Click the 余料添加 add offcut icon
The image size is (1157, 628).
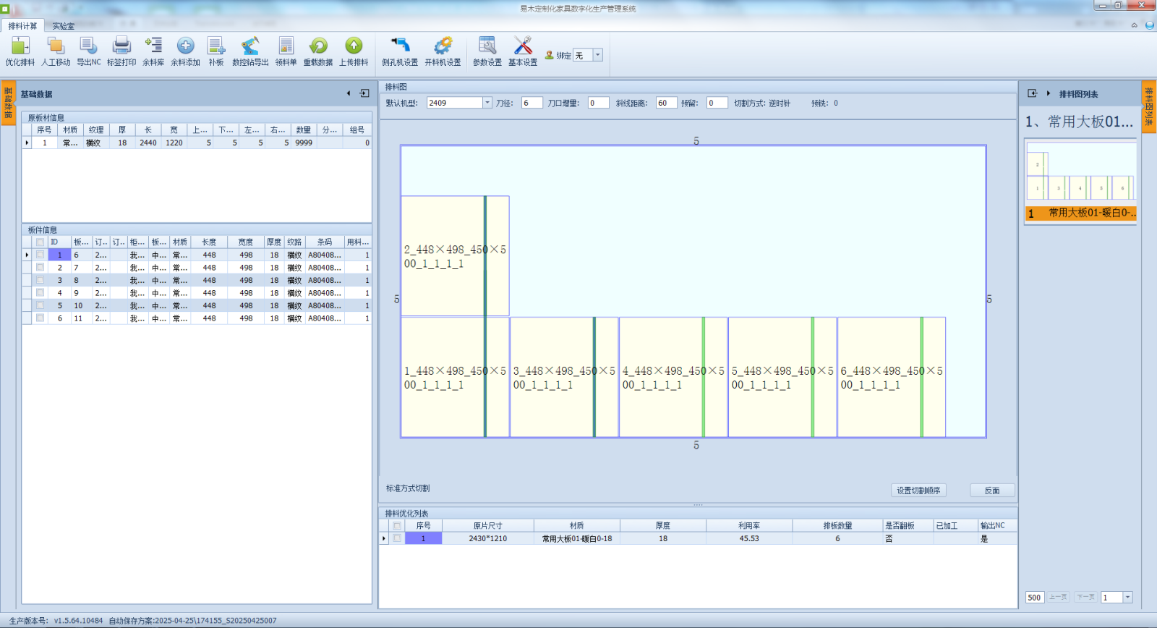185,51
